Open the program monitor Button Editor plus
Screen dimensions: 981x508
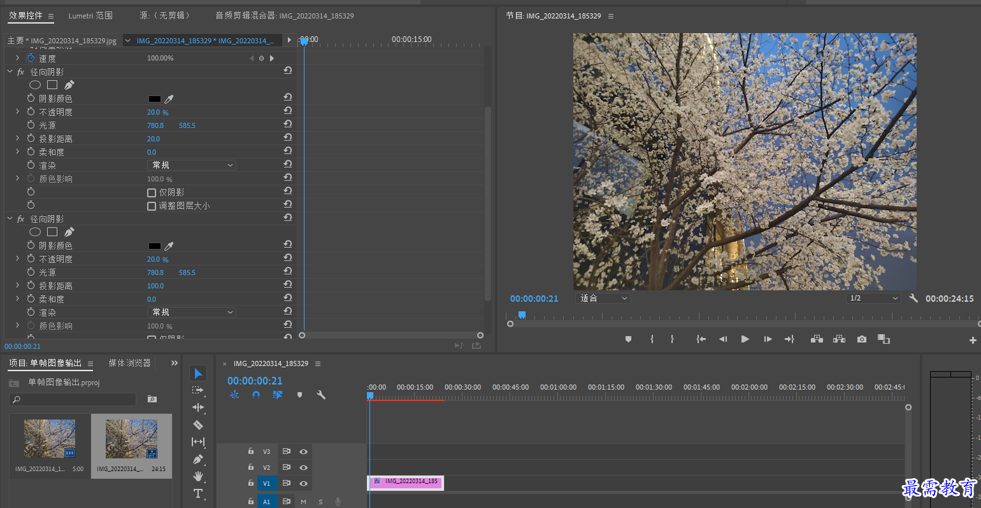[973, 341]
